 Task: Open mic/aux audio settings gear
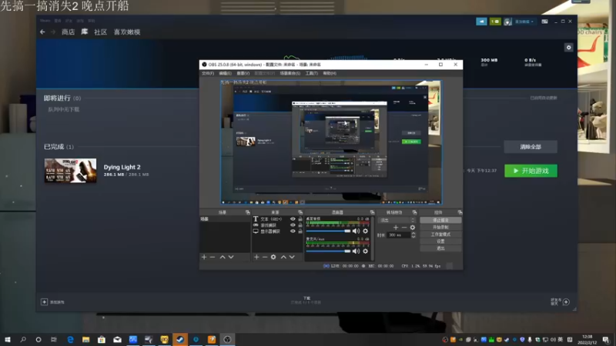click(365, 251)
